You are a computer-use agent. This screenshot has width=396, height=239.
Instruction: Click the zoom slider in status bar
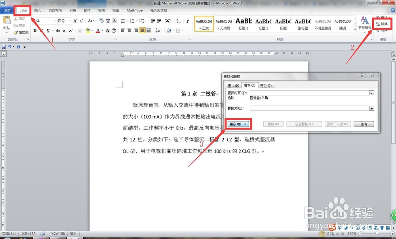point(377,234)
